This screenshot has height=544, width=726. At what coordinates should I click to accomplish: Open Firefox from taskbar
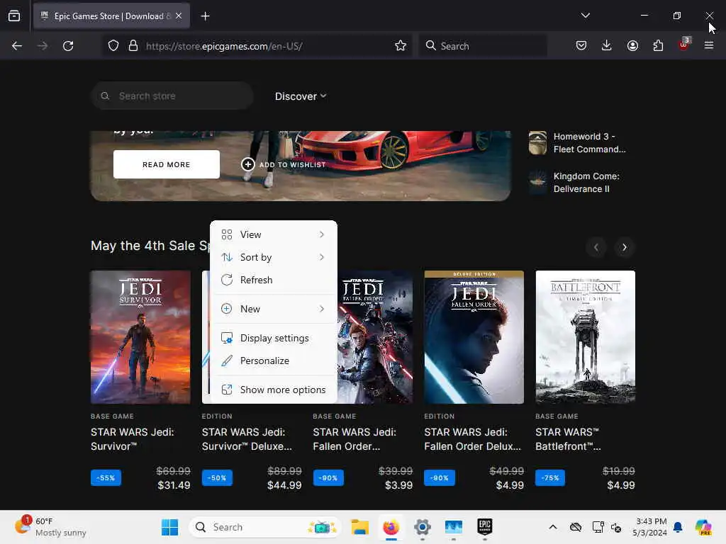[391, 527]
